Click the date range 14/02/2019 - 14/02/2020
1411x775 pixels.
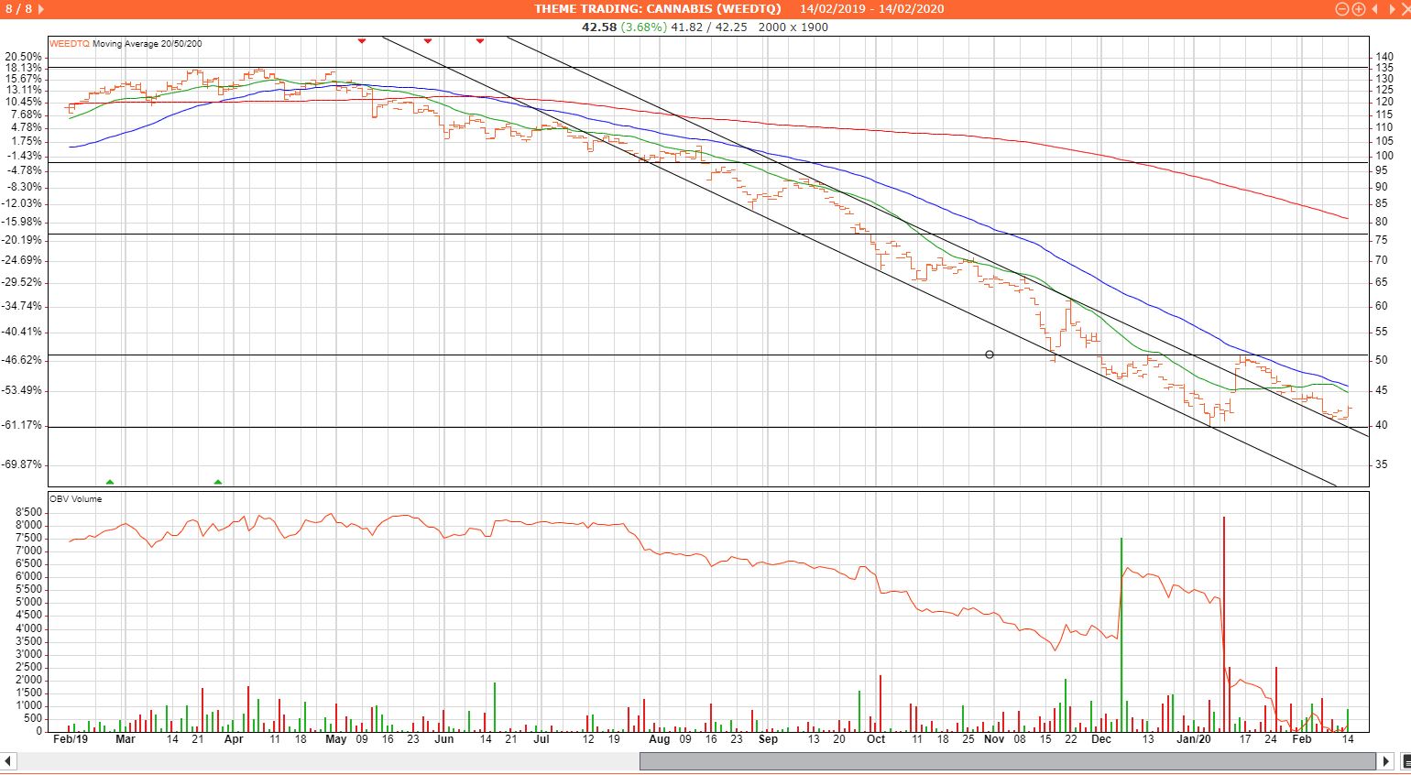(871, 9)
